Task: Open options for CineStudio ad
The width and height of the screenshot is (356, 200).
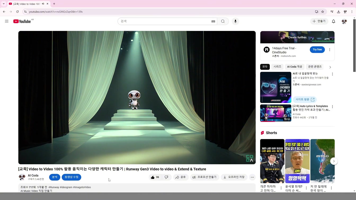Action: pos(330,49)
